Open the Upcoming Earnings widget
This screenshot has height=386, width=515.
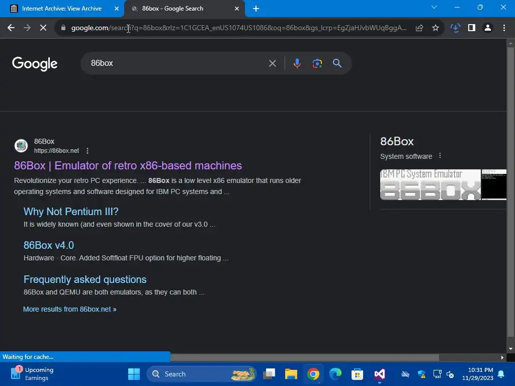coord(32,374)
